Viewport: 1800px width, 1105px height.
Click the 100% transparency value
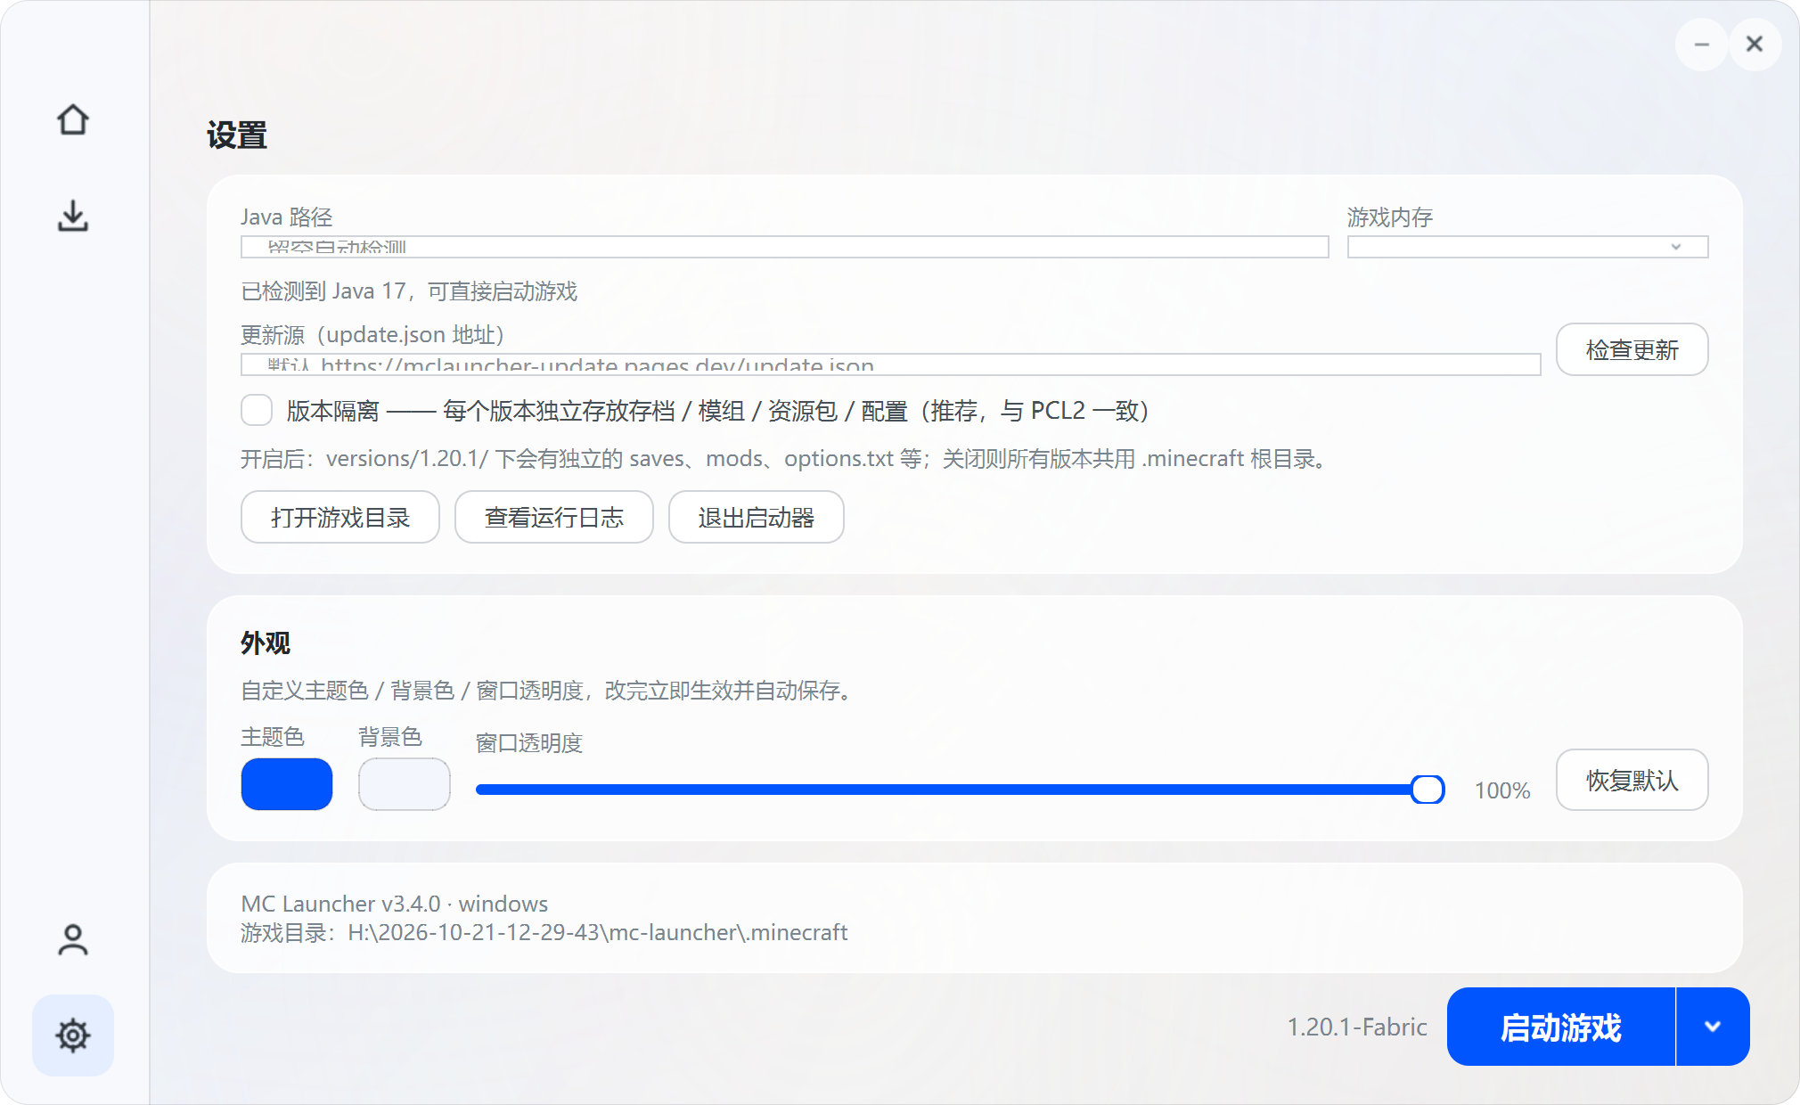[x=1501, y=790]
